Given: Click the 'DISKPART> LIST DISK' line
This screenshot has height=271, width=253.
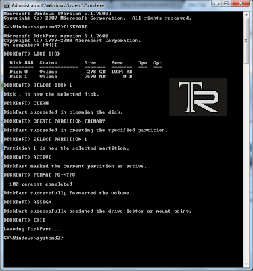Looking at the screenshot, I should click(x=32, y=54).
